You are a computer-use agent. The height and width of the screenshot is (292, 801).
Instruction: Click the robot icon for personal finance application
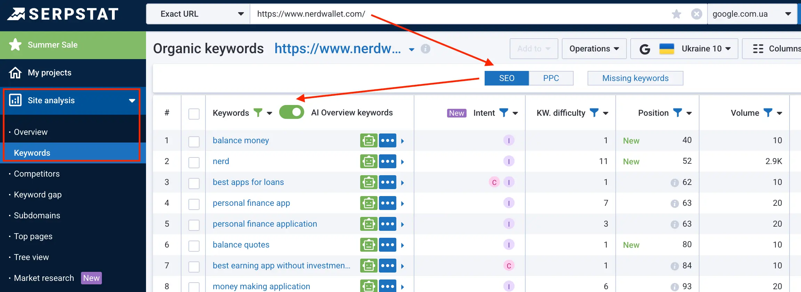click(x=369, y=224)
